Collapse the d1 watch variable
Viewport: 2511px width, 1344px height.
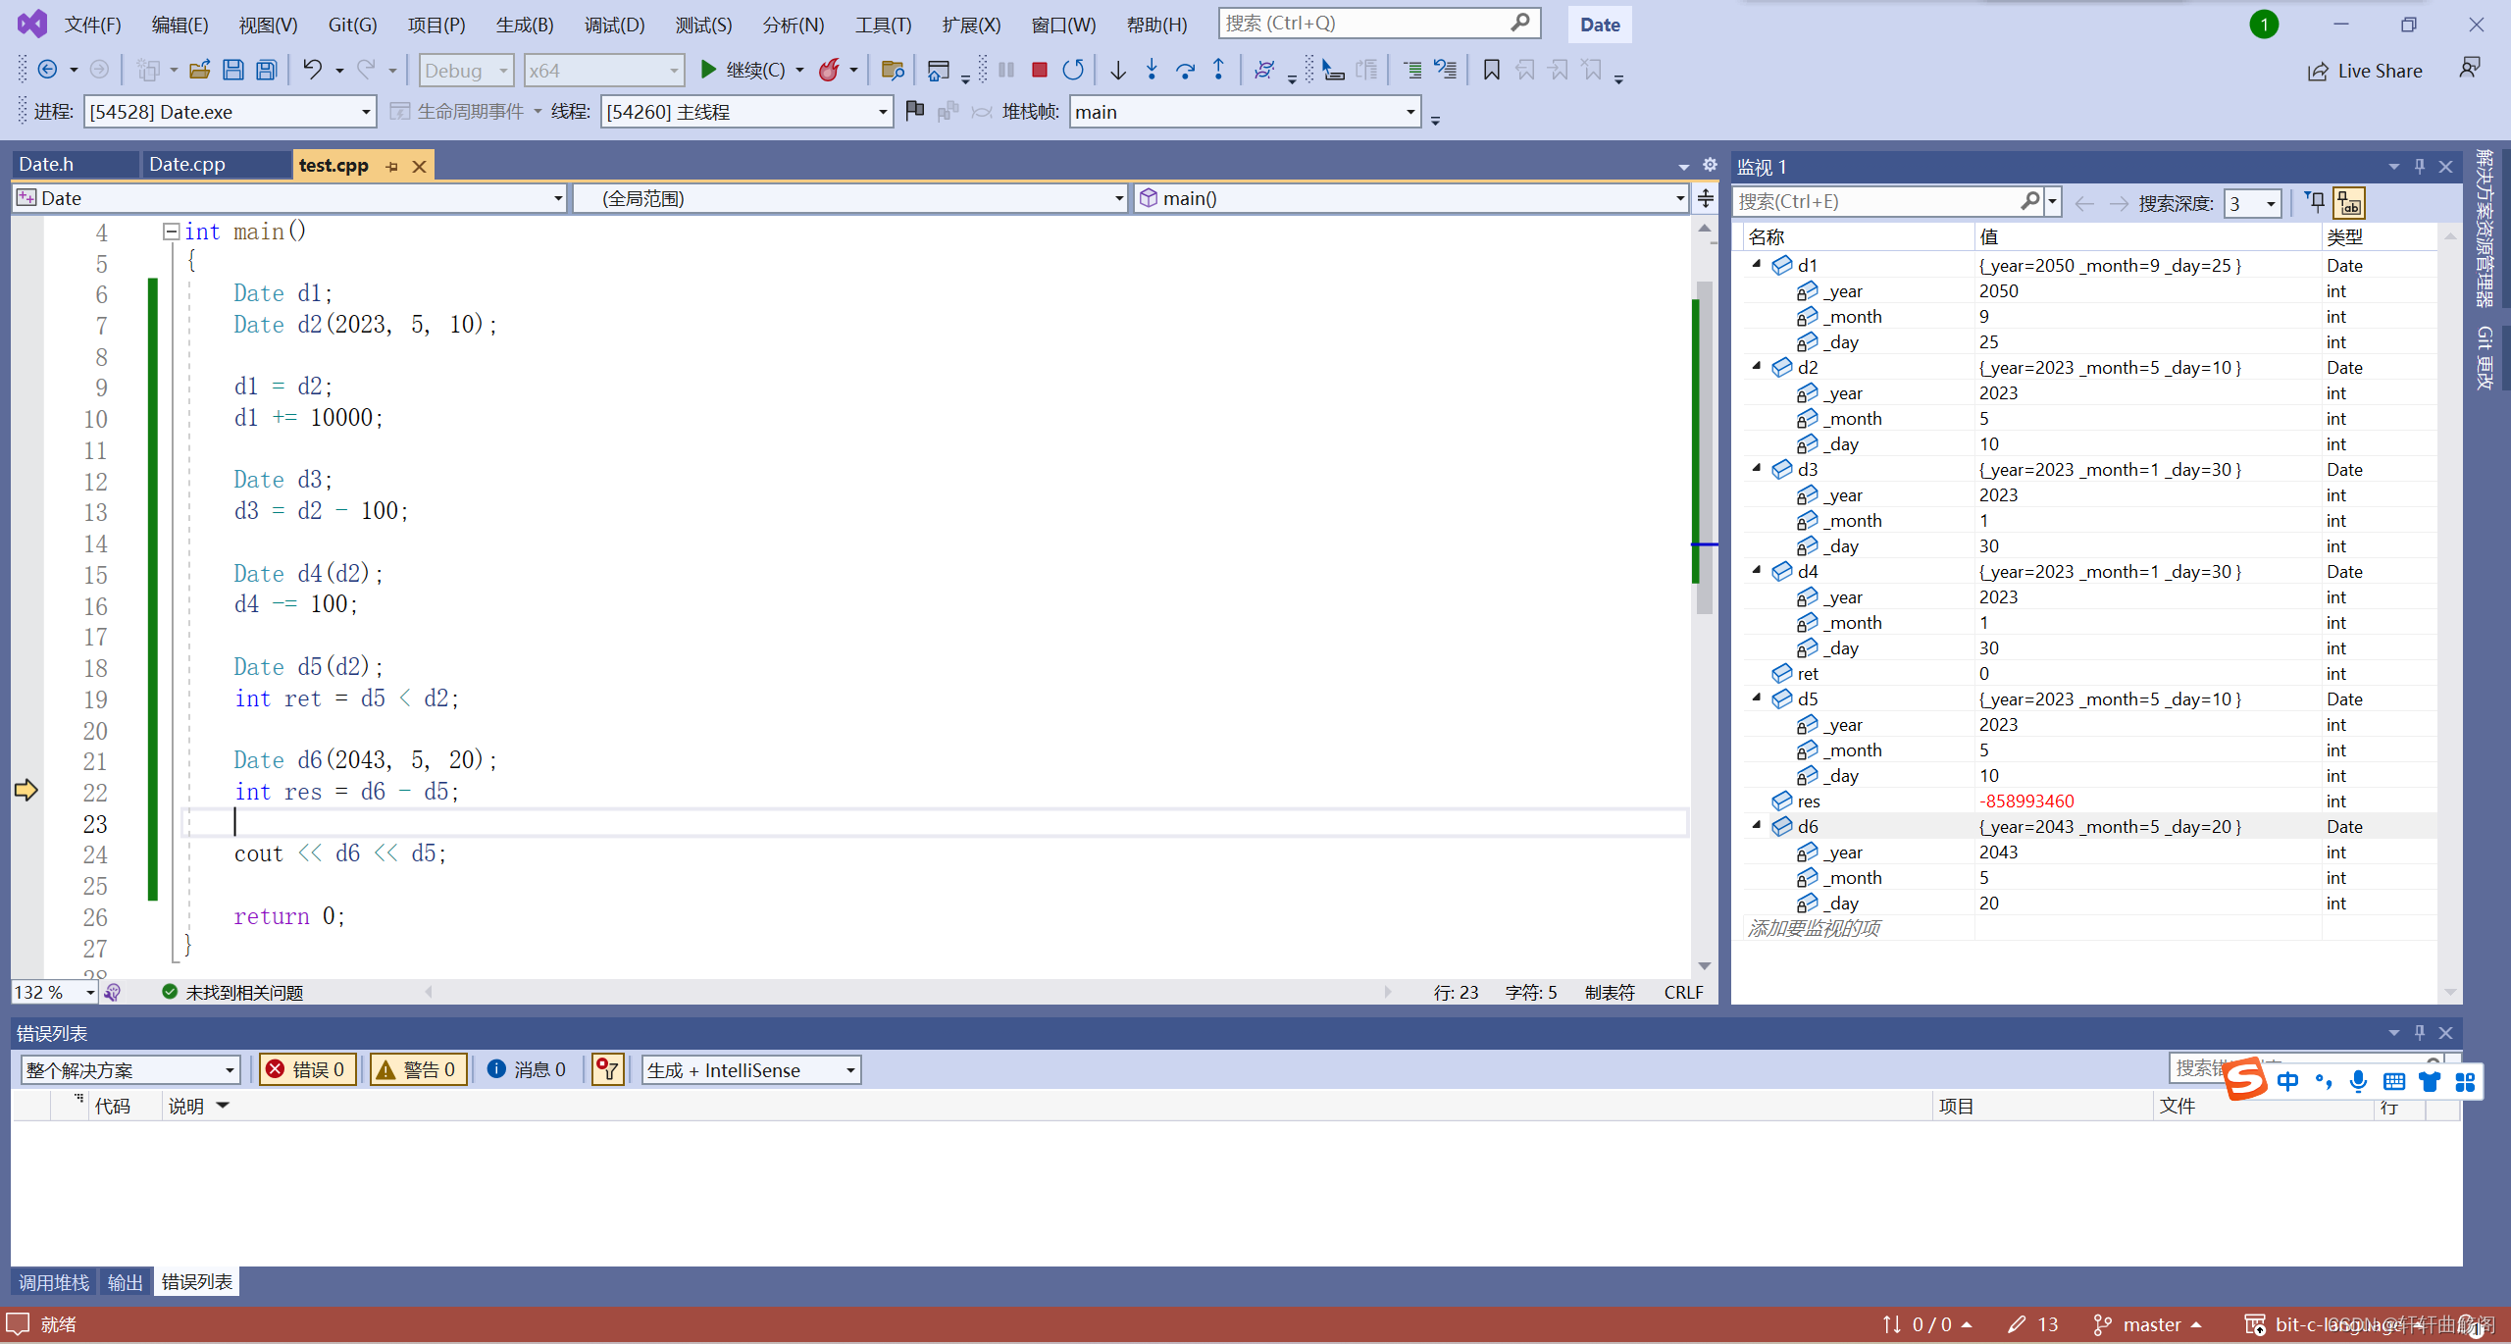(1757, 264)
